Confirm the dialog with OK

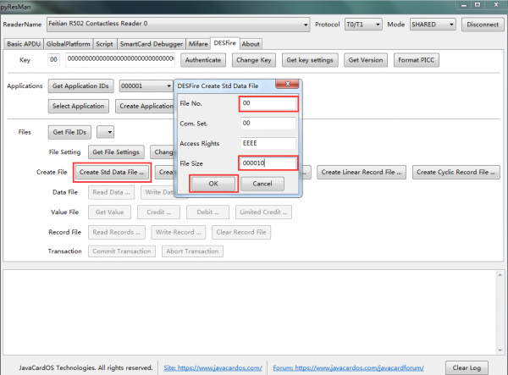coord(213,184)
